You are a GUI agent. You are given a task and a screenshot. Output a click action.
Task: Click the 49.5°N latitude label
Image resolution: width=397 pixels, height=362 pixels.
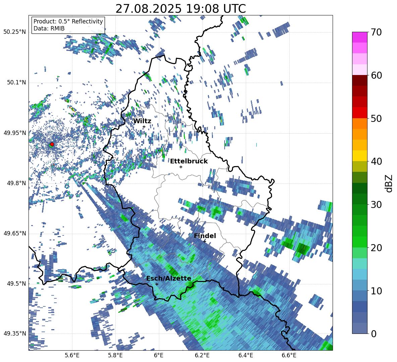coord(16,284)
